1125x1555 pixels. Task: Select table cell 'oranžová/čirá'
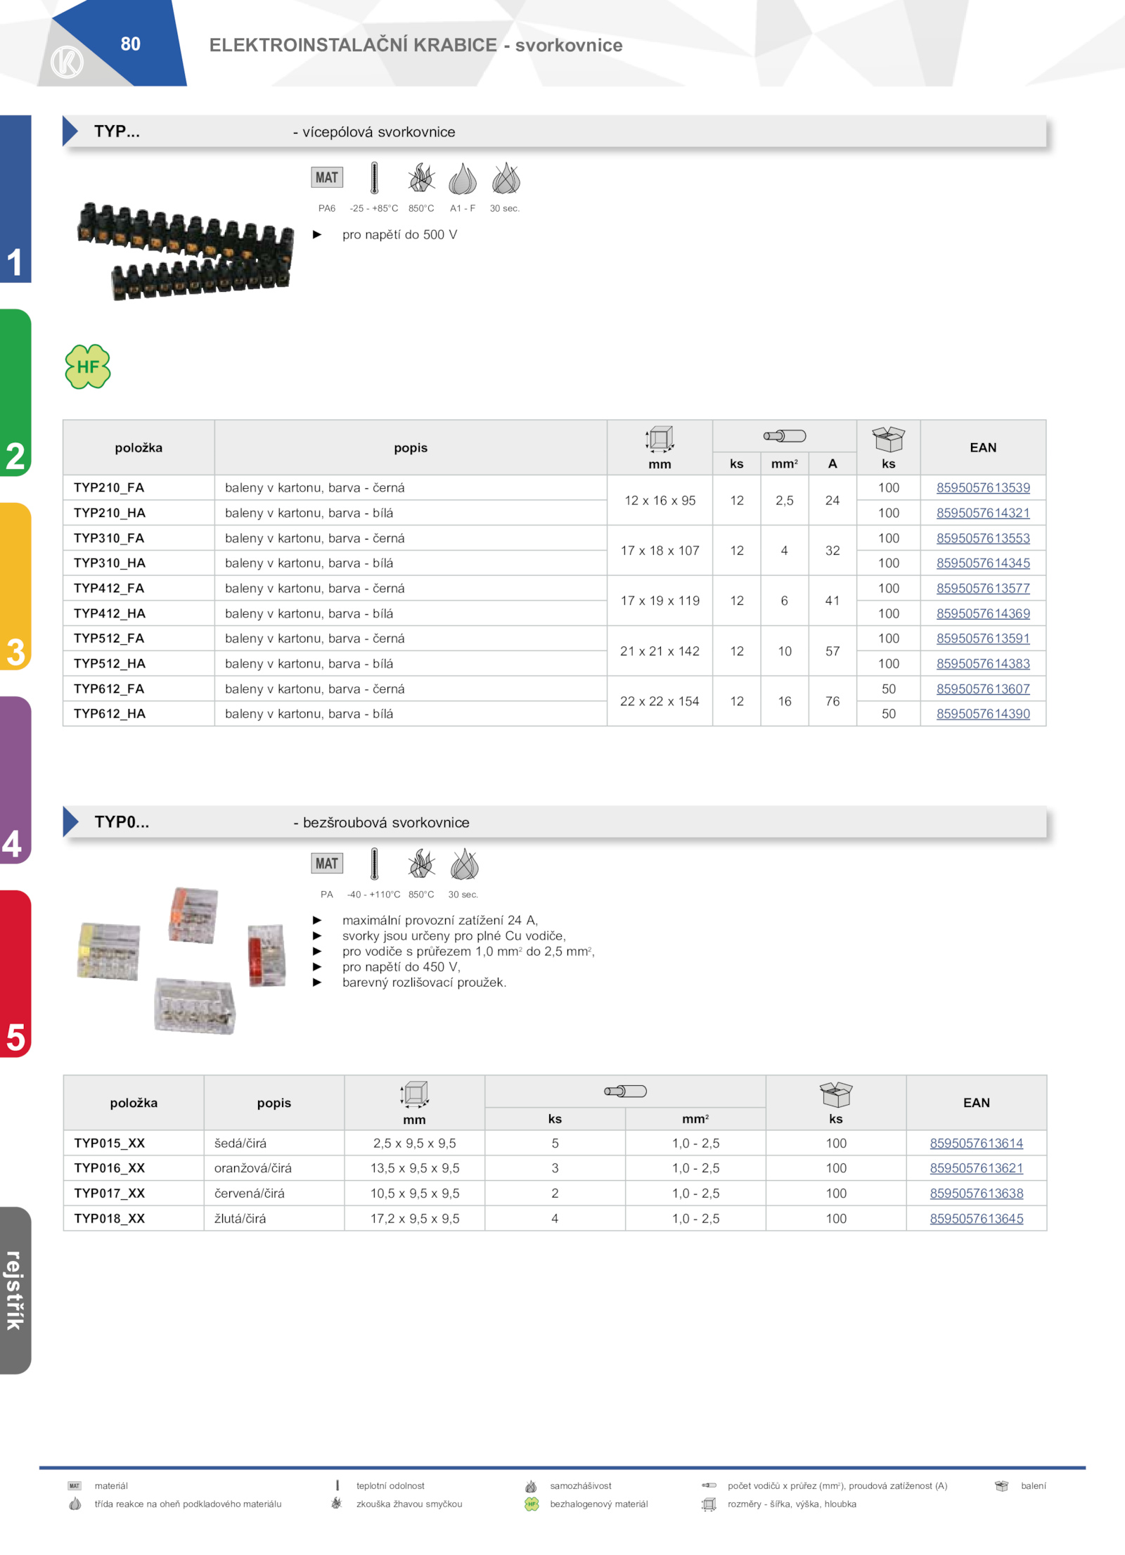coord(274,1167)
